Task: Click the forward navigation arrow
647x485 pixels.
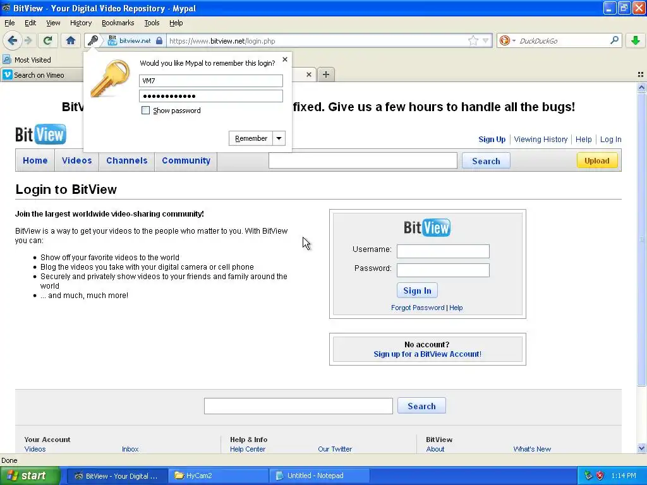Action: [28, 40]
